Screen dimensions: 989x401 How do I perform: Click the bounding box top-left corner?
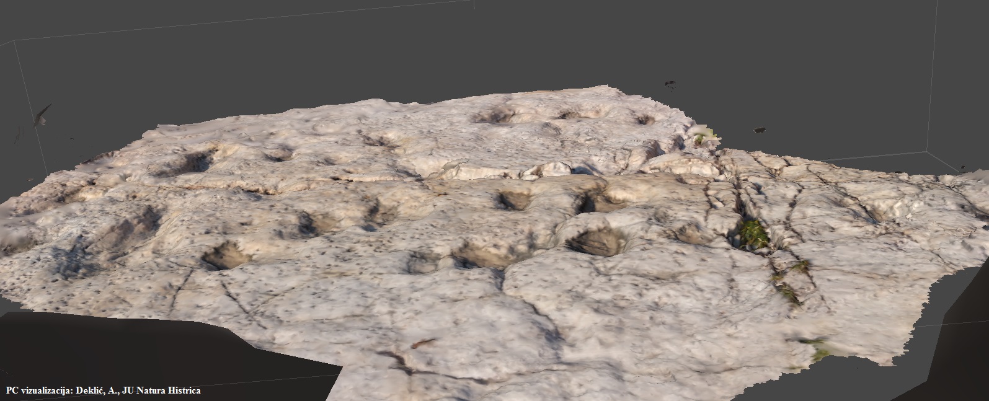click(14, 42)
